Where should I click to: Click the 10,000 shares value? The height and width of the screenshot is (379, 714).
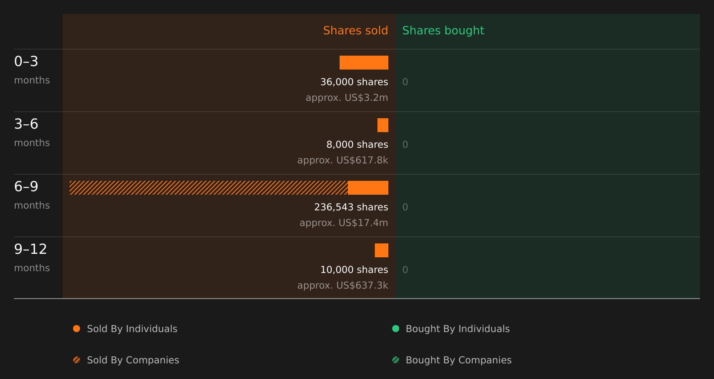[354, 270]
